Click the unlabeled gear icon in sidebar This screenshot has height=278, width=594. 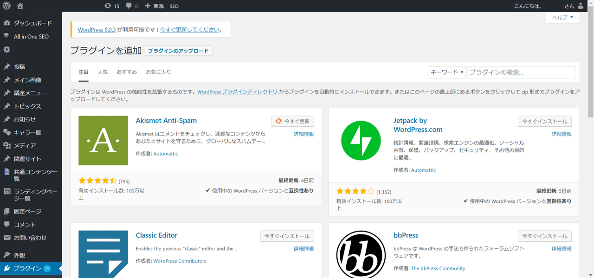(6, 50)
